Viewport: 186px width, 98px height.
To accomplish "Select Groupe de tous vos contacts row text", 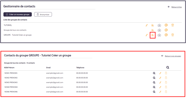I will 15,30.
